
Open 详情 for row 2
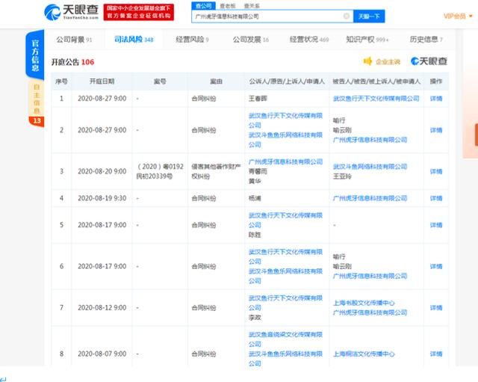436,130
